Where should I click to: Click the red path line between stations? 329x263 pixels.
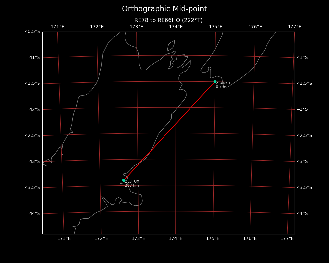[x=169, y=131]
